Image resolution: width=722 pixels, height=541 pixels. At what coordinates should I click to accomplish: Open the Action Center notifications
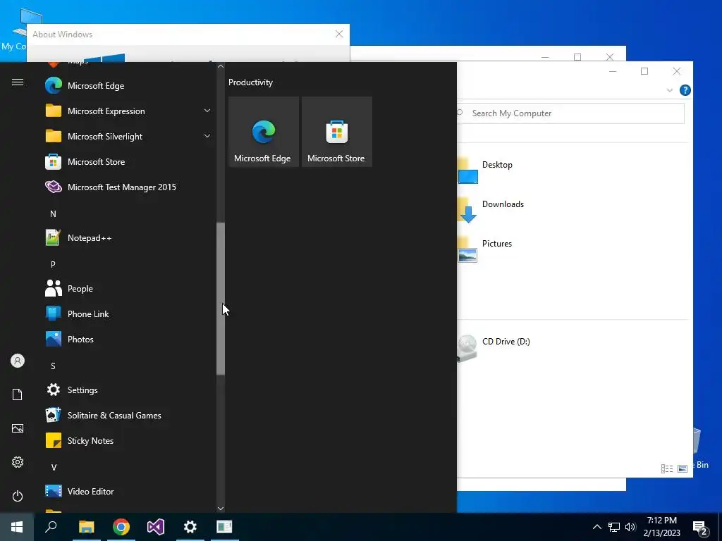click(x=700, y=527)
